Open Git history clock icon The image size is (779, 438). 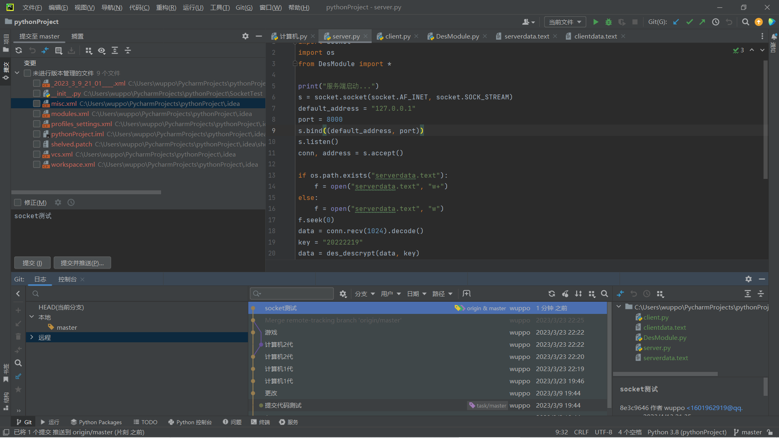tap(716, 22)
